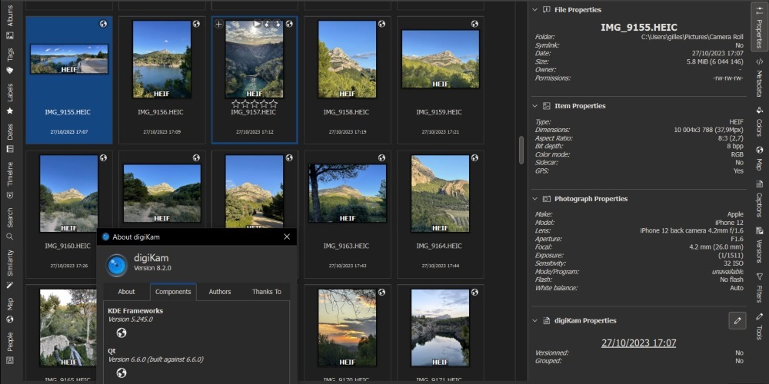Collapse the Photograph Properties section
The width and height of the screenshot is (769, 384).
point(535,199)
